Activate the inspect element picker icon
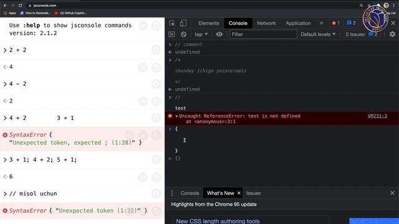 click(172, 23)
